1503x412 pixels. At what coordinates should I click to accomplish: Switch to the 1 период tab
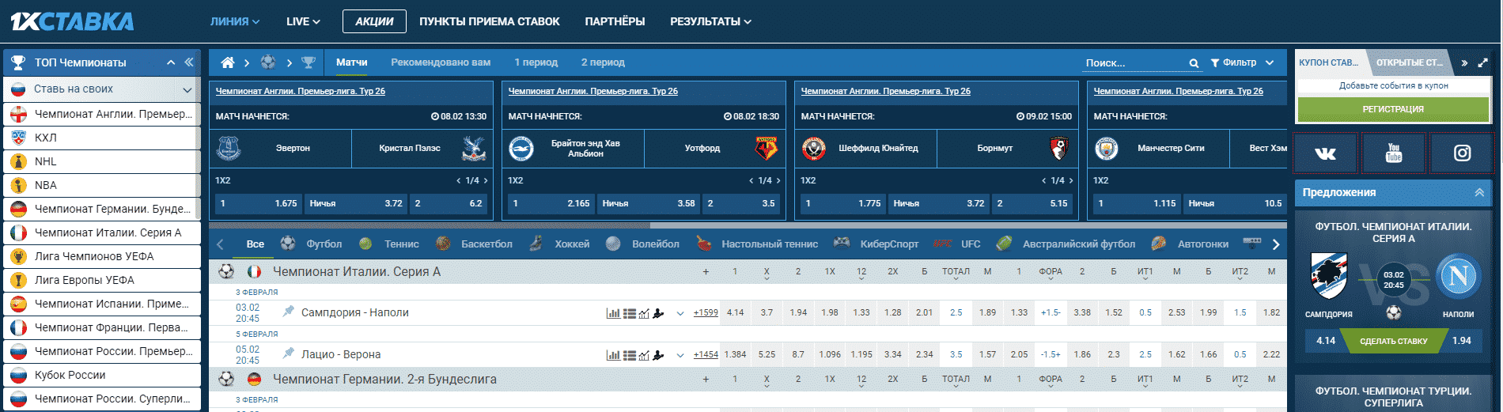click(x=536, y=62)
